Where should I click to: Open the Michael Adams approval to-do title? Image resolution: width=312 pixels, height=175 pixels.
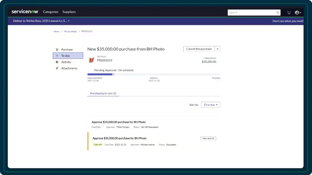[x=119, y=138]
